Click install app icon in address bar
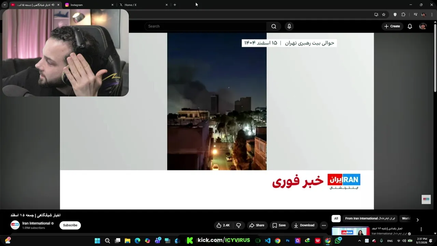Image resolution: width=437 pixels, height=246 pixels. [x=376, y=14]
